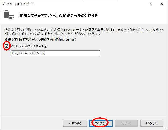168x130 pixels.
Task: Proceed with the 次へ(N) button
Action: coord(100,123)
